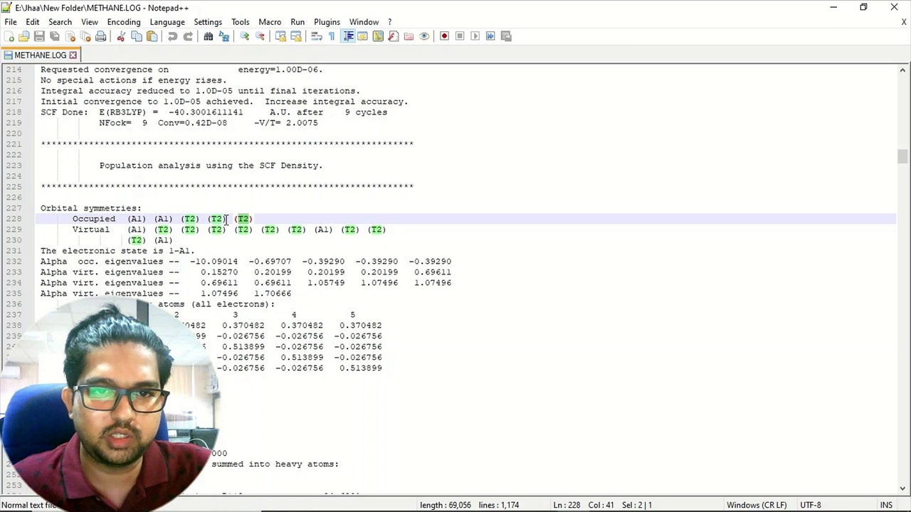This screenshot has height=512, width=911.
Task: Click the vertical scrollbar thumb
Action: pos(903,156)
